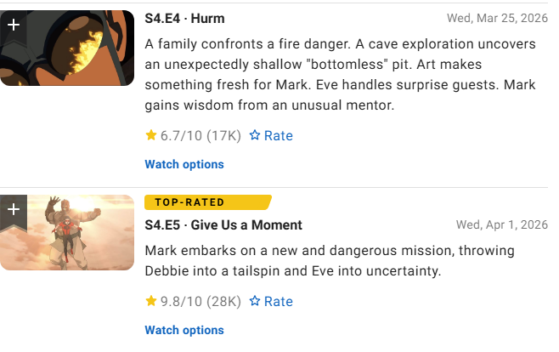
Task: Open the S4.E5 Give Us a Moment title
Action: click(223, 225)
